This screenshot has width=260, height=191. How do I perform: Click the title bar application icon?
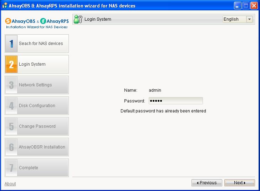click(x=5, y=5)
